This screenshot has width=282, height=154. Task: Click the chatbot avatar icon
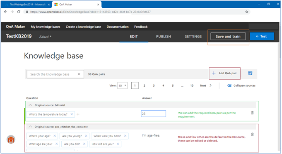click(x=11, y=140)
